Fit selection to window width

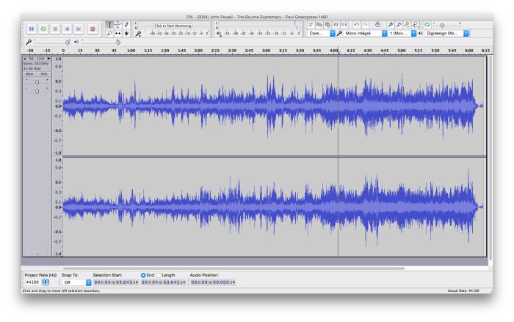coord(407,24)
